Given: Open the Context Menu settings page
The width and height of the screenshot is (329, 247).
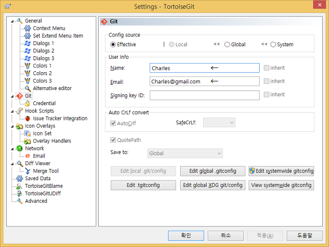Looking at the screenshot, I should click(49, 28).
